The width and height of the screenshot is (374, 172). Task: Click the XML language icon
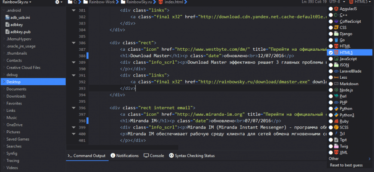336,152
